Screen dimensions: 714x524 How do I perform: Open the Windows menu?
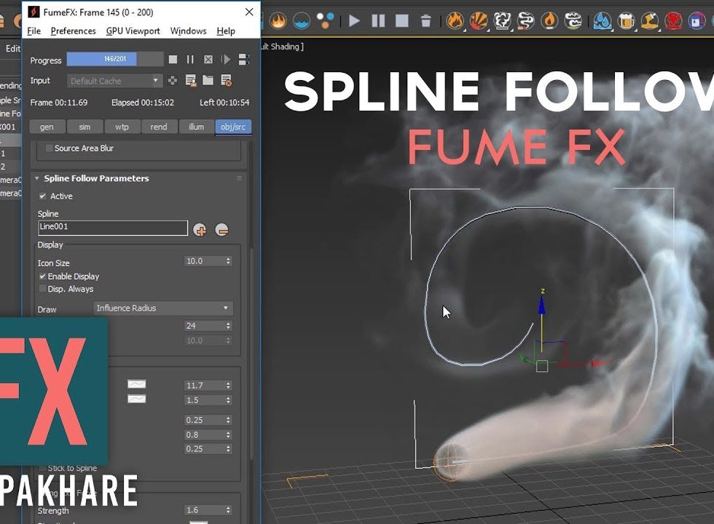coord(188,31)
